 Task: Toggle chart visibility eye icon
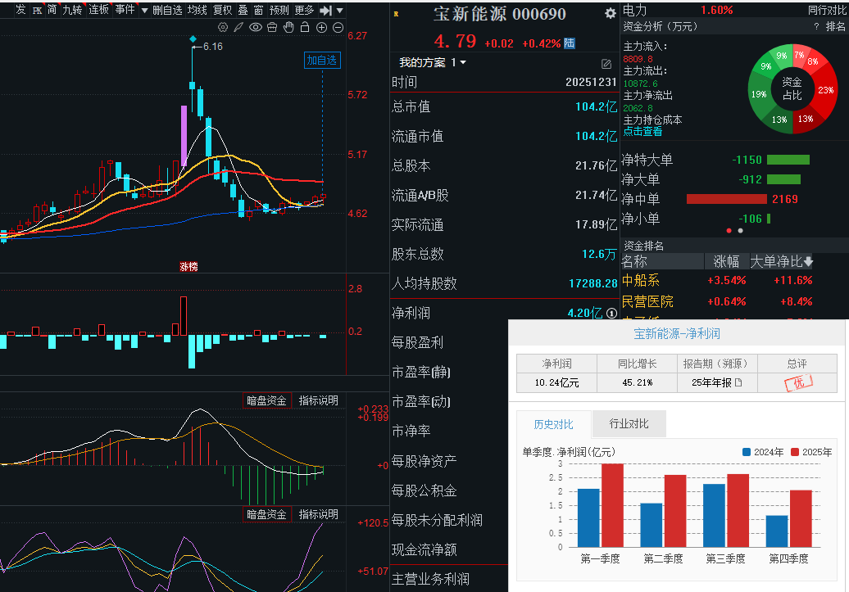tap(256, 27)
